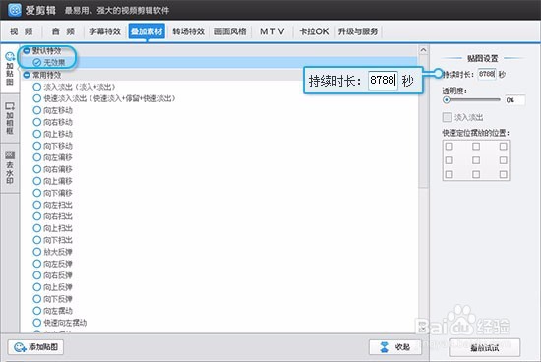Viewport: 541px width, 362px height.
Task: Open the 加贴图 side panel
Action: [x=10, y=69]
